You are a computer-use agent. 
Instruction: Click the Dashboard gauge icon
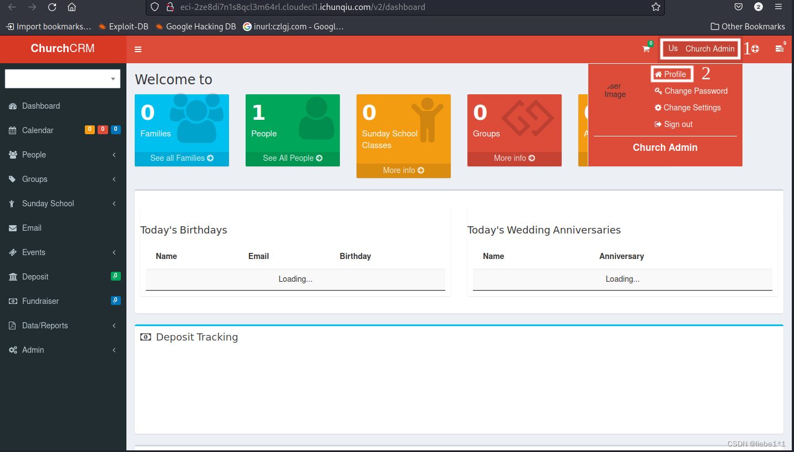pyautogui.click(x=12, y=106)
